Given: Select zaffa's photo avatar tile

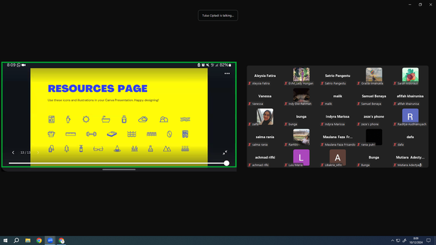Looking at the screenshot, I should tap(265, 116).
